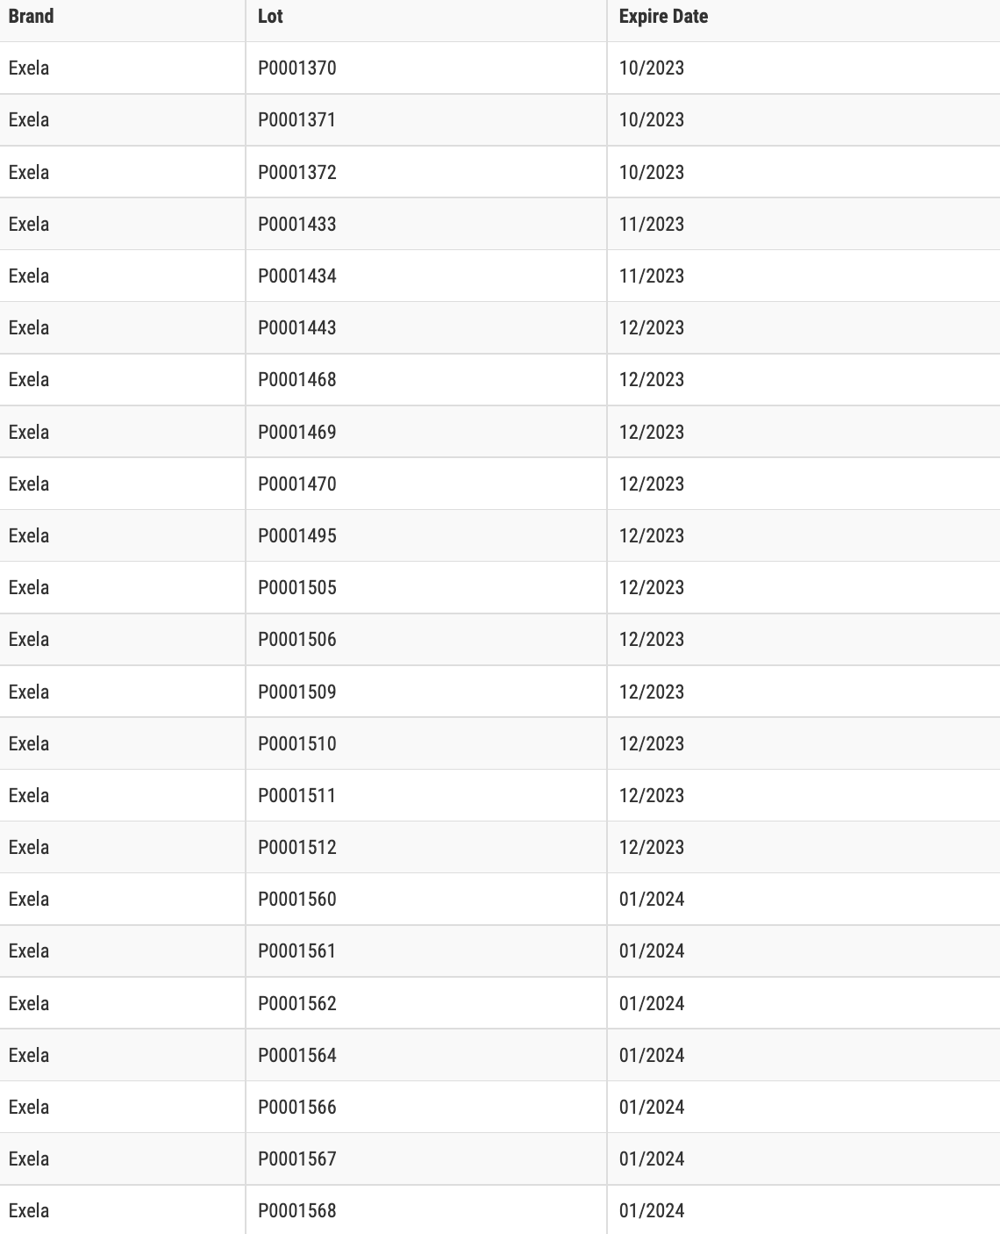Image resolution: width=1000 pixels, height=1234 pixels.
Task: Select lot number P0001370
Action: coord(297,68)
